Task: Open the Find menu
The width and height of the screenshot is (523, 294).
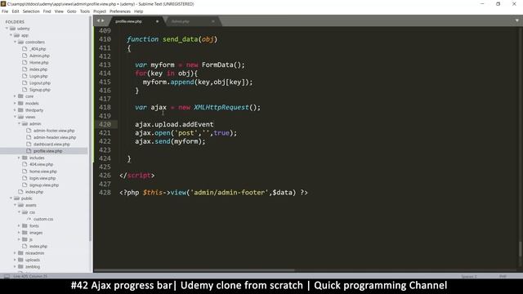Action: [47, 11]
